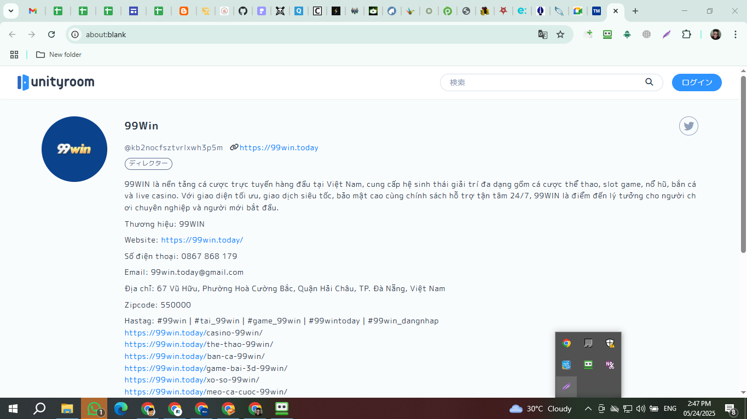
Task: Collapse the hidden tray icons chevron
Action: [x=588, y=409]
